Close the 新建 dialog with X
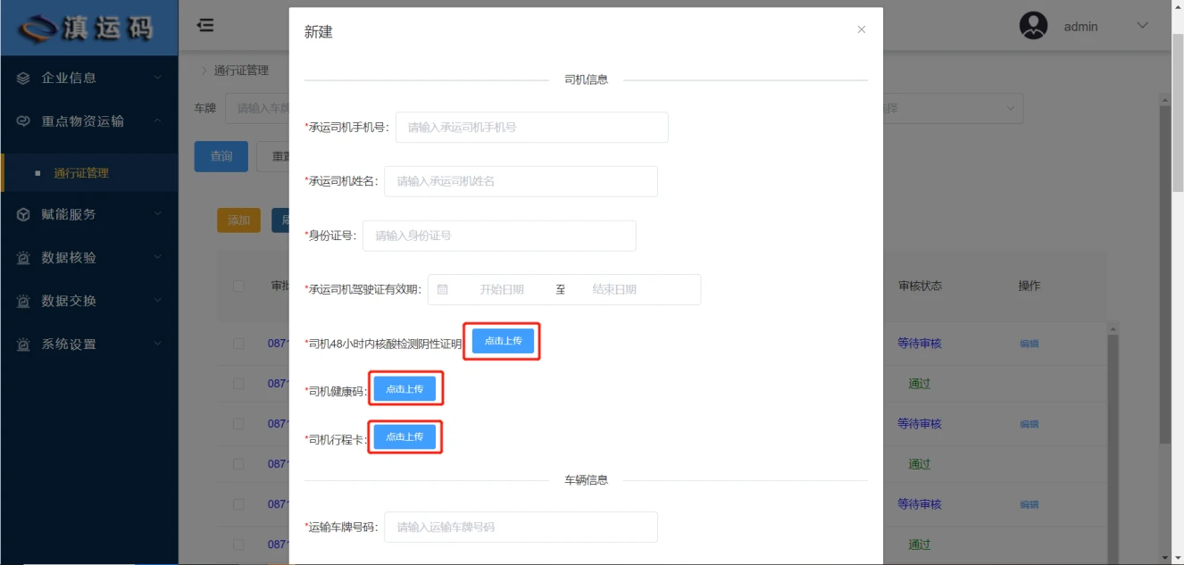This screenshot has height=565, width=1184. point(861,29)
